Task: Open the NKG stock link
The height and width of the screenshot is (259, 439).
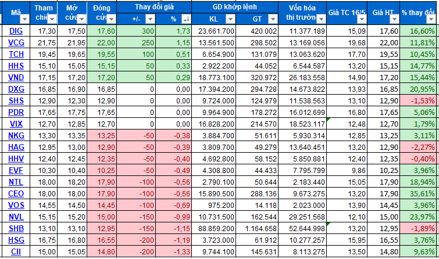Action: pos(16,136)
